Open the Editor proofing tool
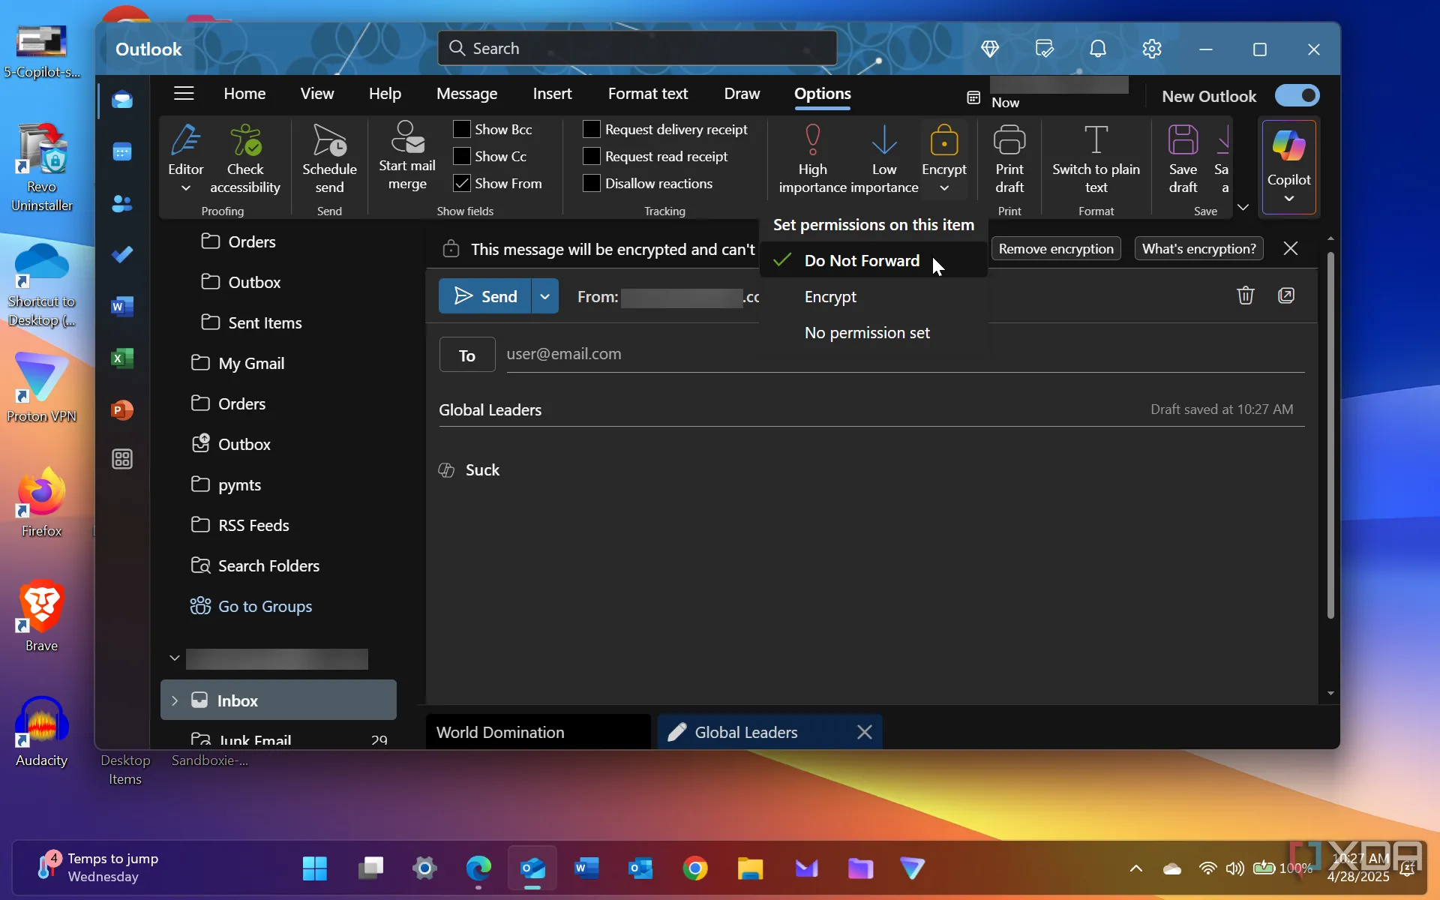 coord(185,150)
